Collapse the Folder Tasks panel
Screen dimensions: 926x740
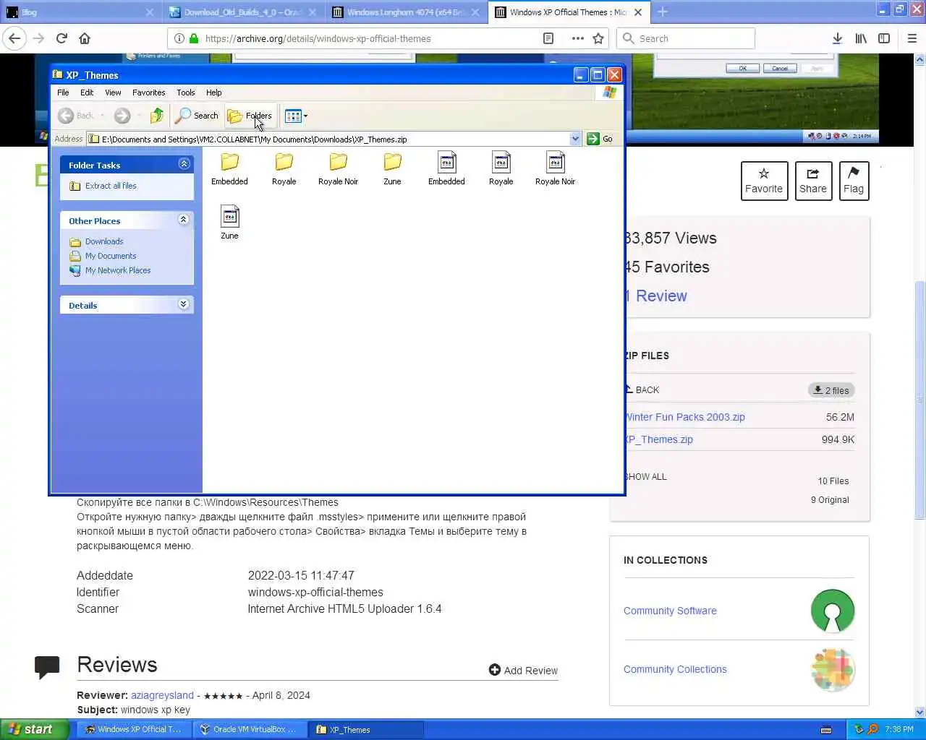(x=184, y=164)
